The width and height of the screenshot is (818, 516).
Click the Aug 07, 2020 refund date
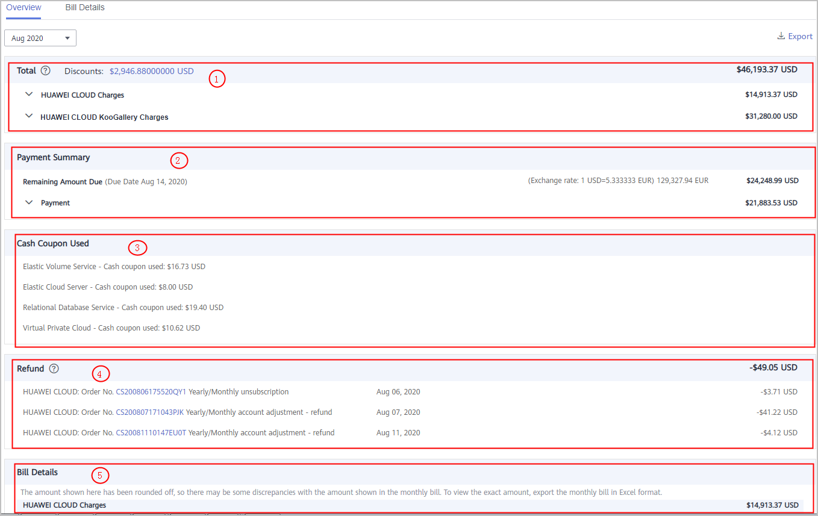[x=398, y=412]
